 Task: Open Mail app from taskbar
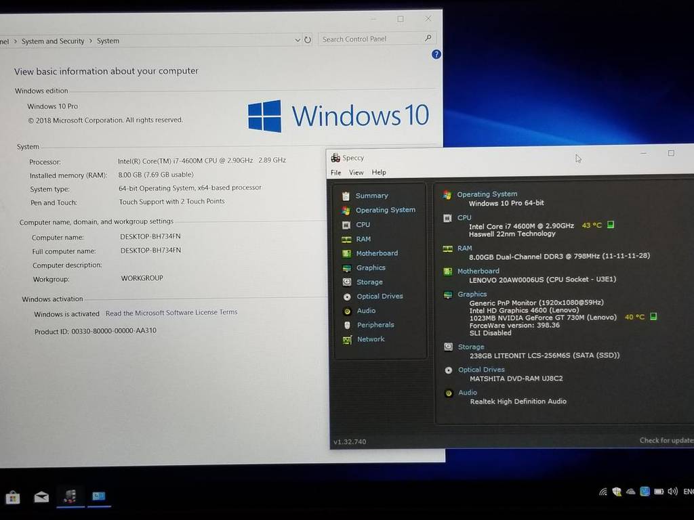[41, 497]
